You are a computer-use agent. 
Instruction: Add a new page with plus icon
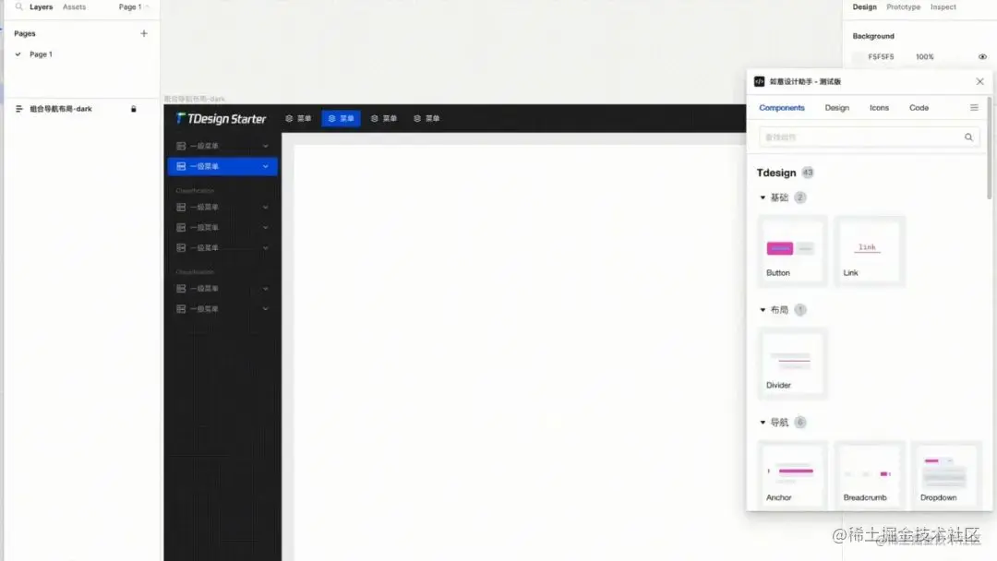(144, 33)
